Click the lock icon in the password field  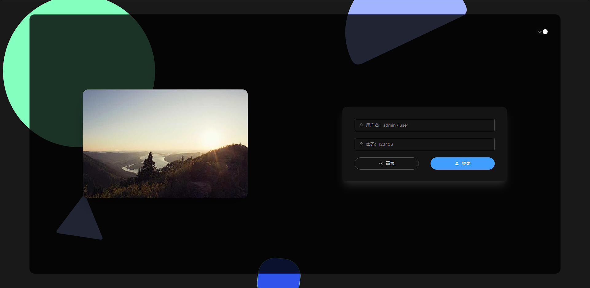point(361,144)
